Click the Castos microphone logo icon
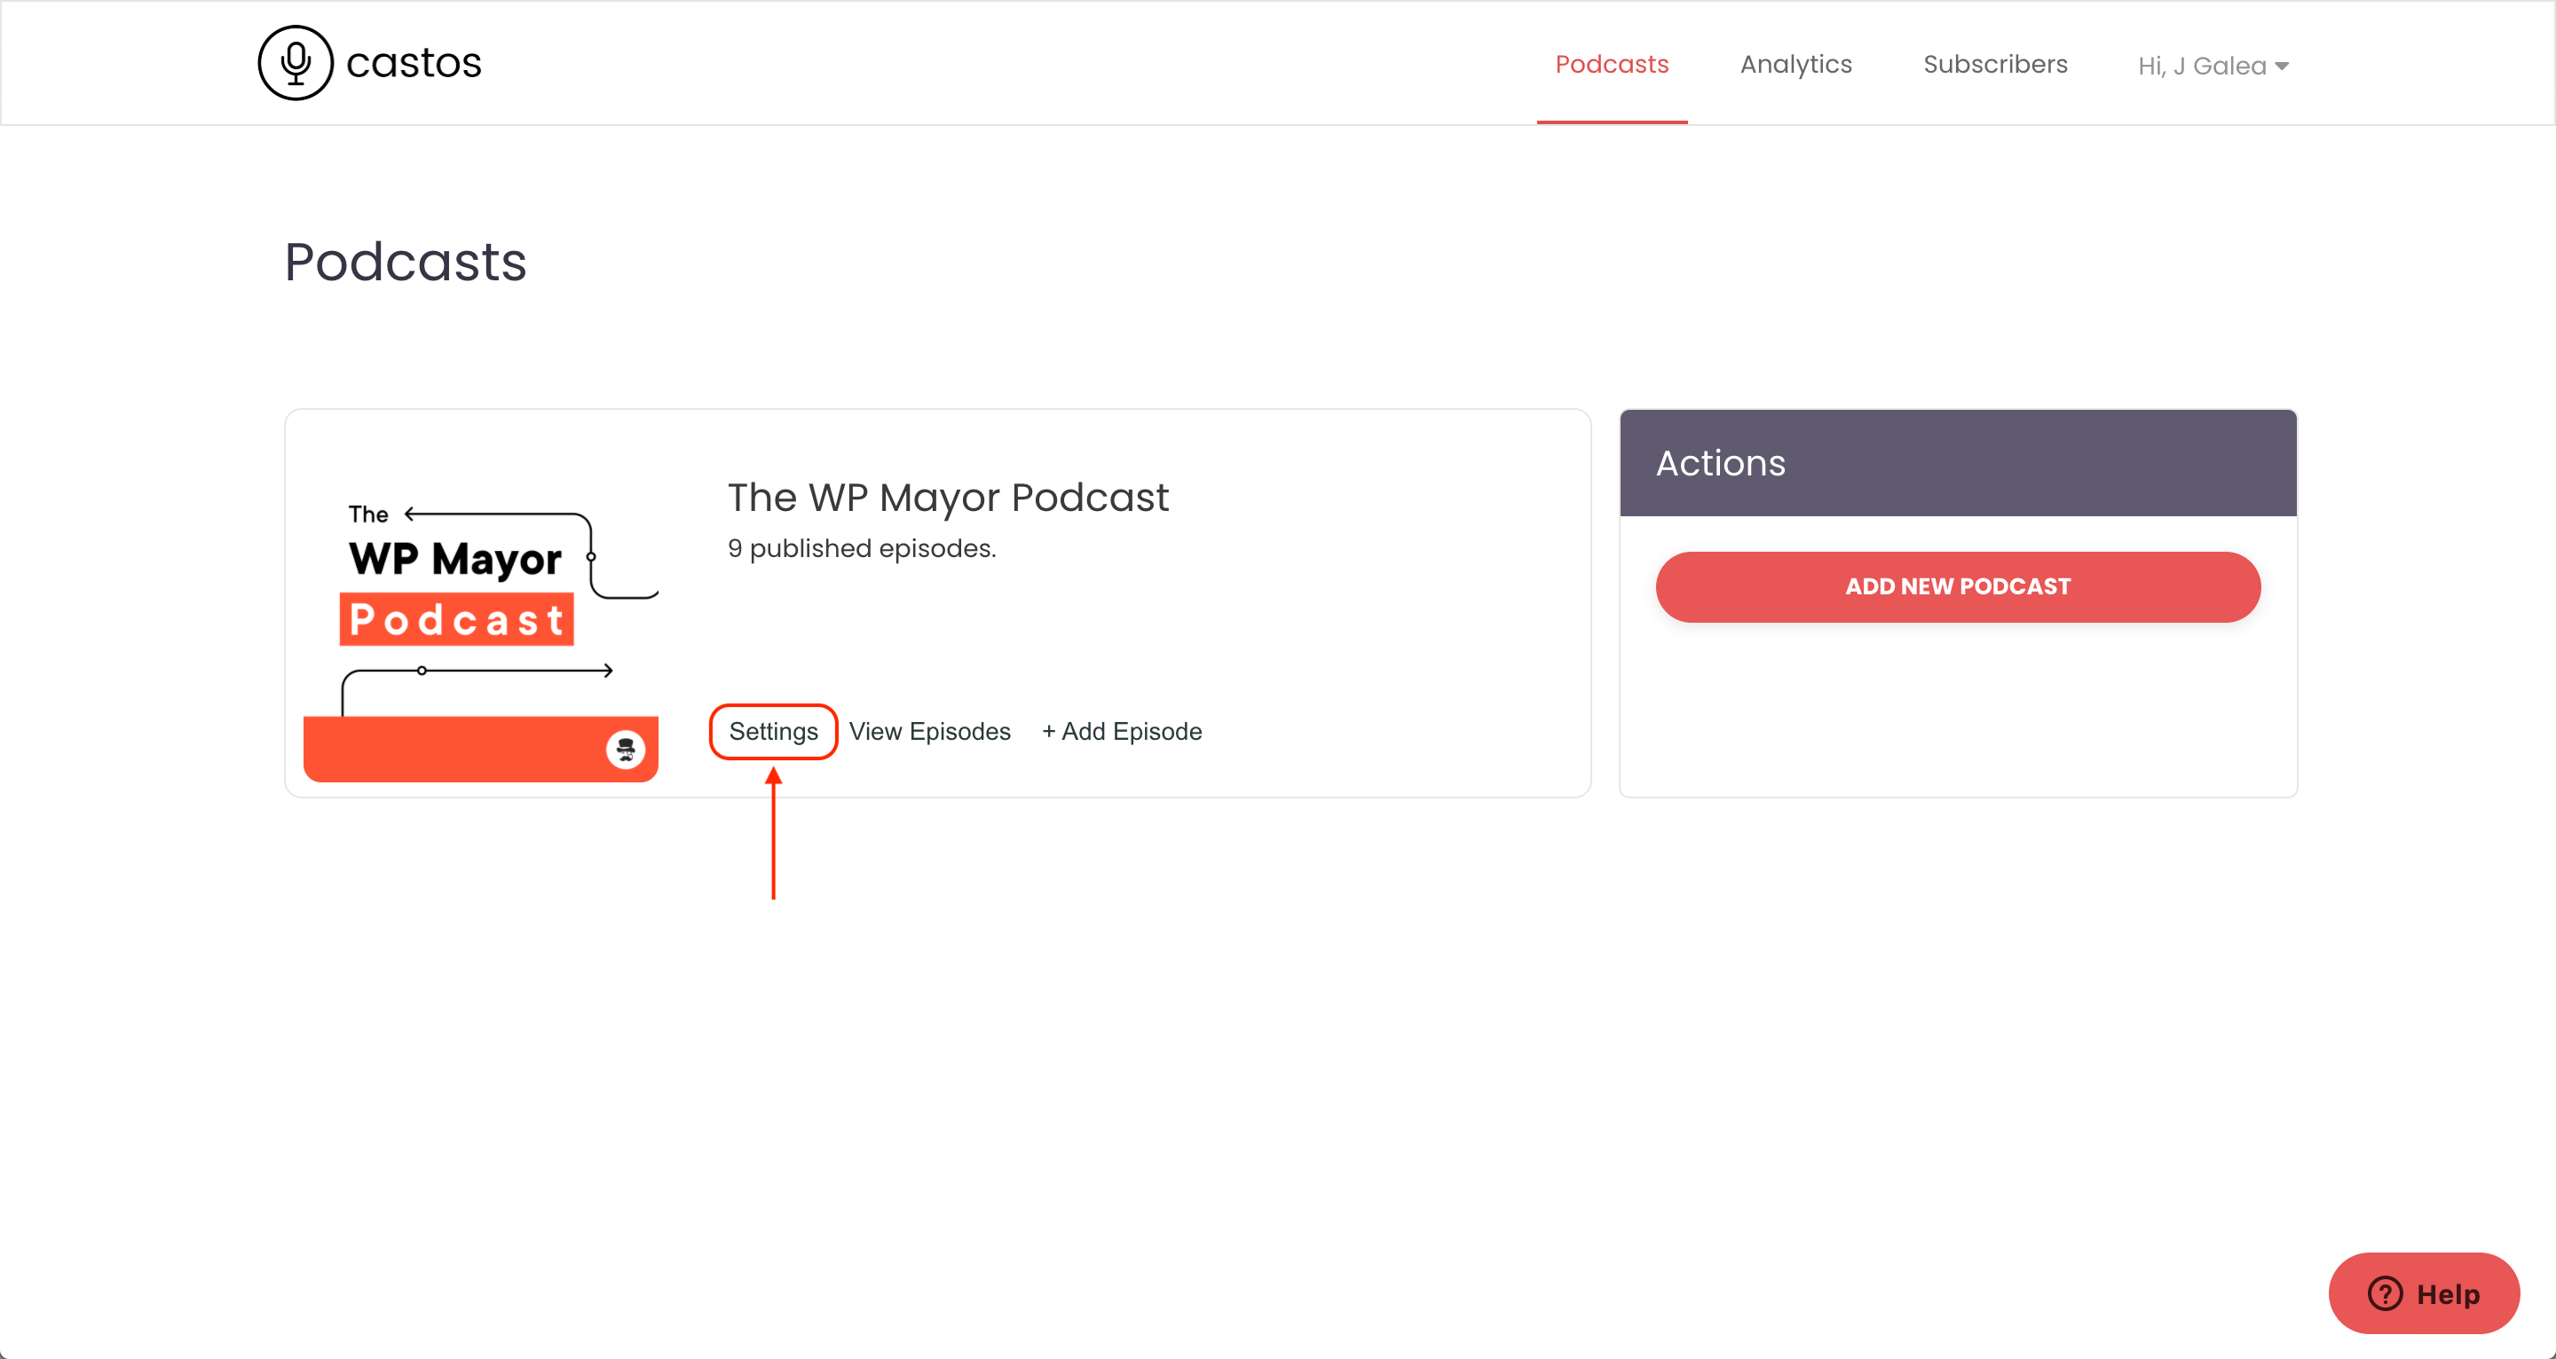 pyautogui.click(x=295, y=62)
